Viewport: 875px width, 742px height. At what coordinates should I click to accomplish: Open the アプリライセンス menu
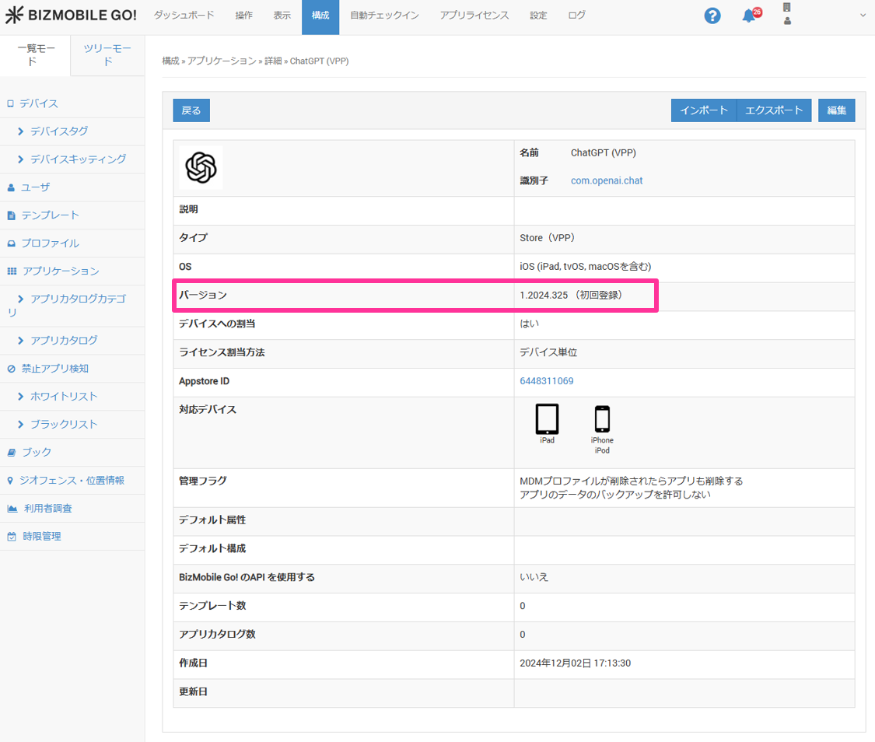[474, 16]
